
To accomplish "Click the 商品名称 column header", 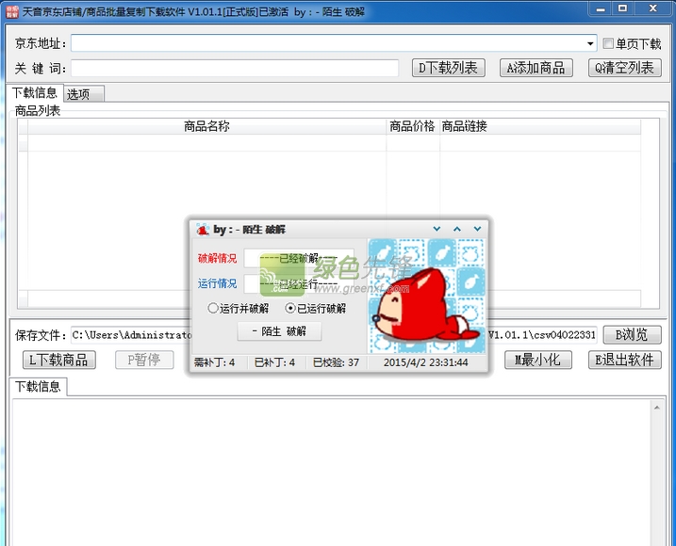I will point(206,126).
